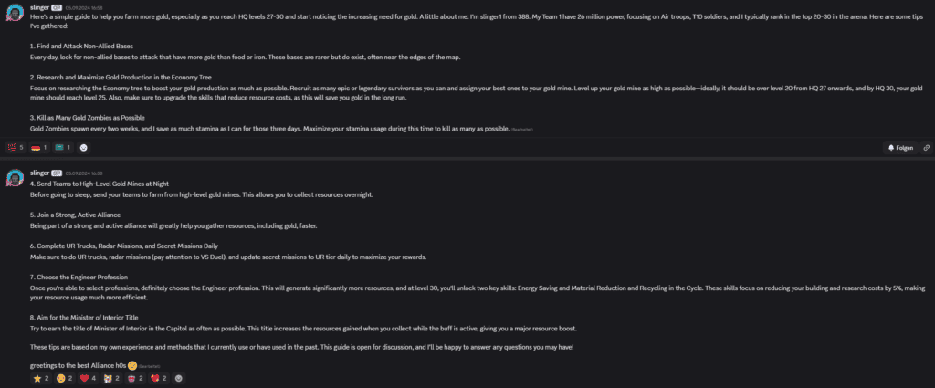
Task: Toggle the flag reaction beside the 100 reaction
Action: click(x=39, y=147)
